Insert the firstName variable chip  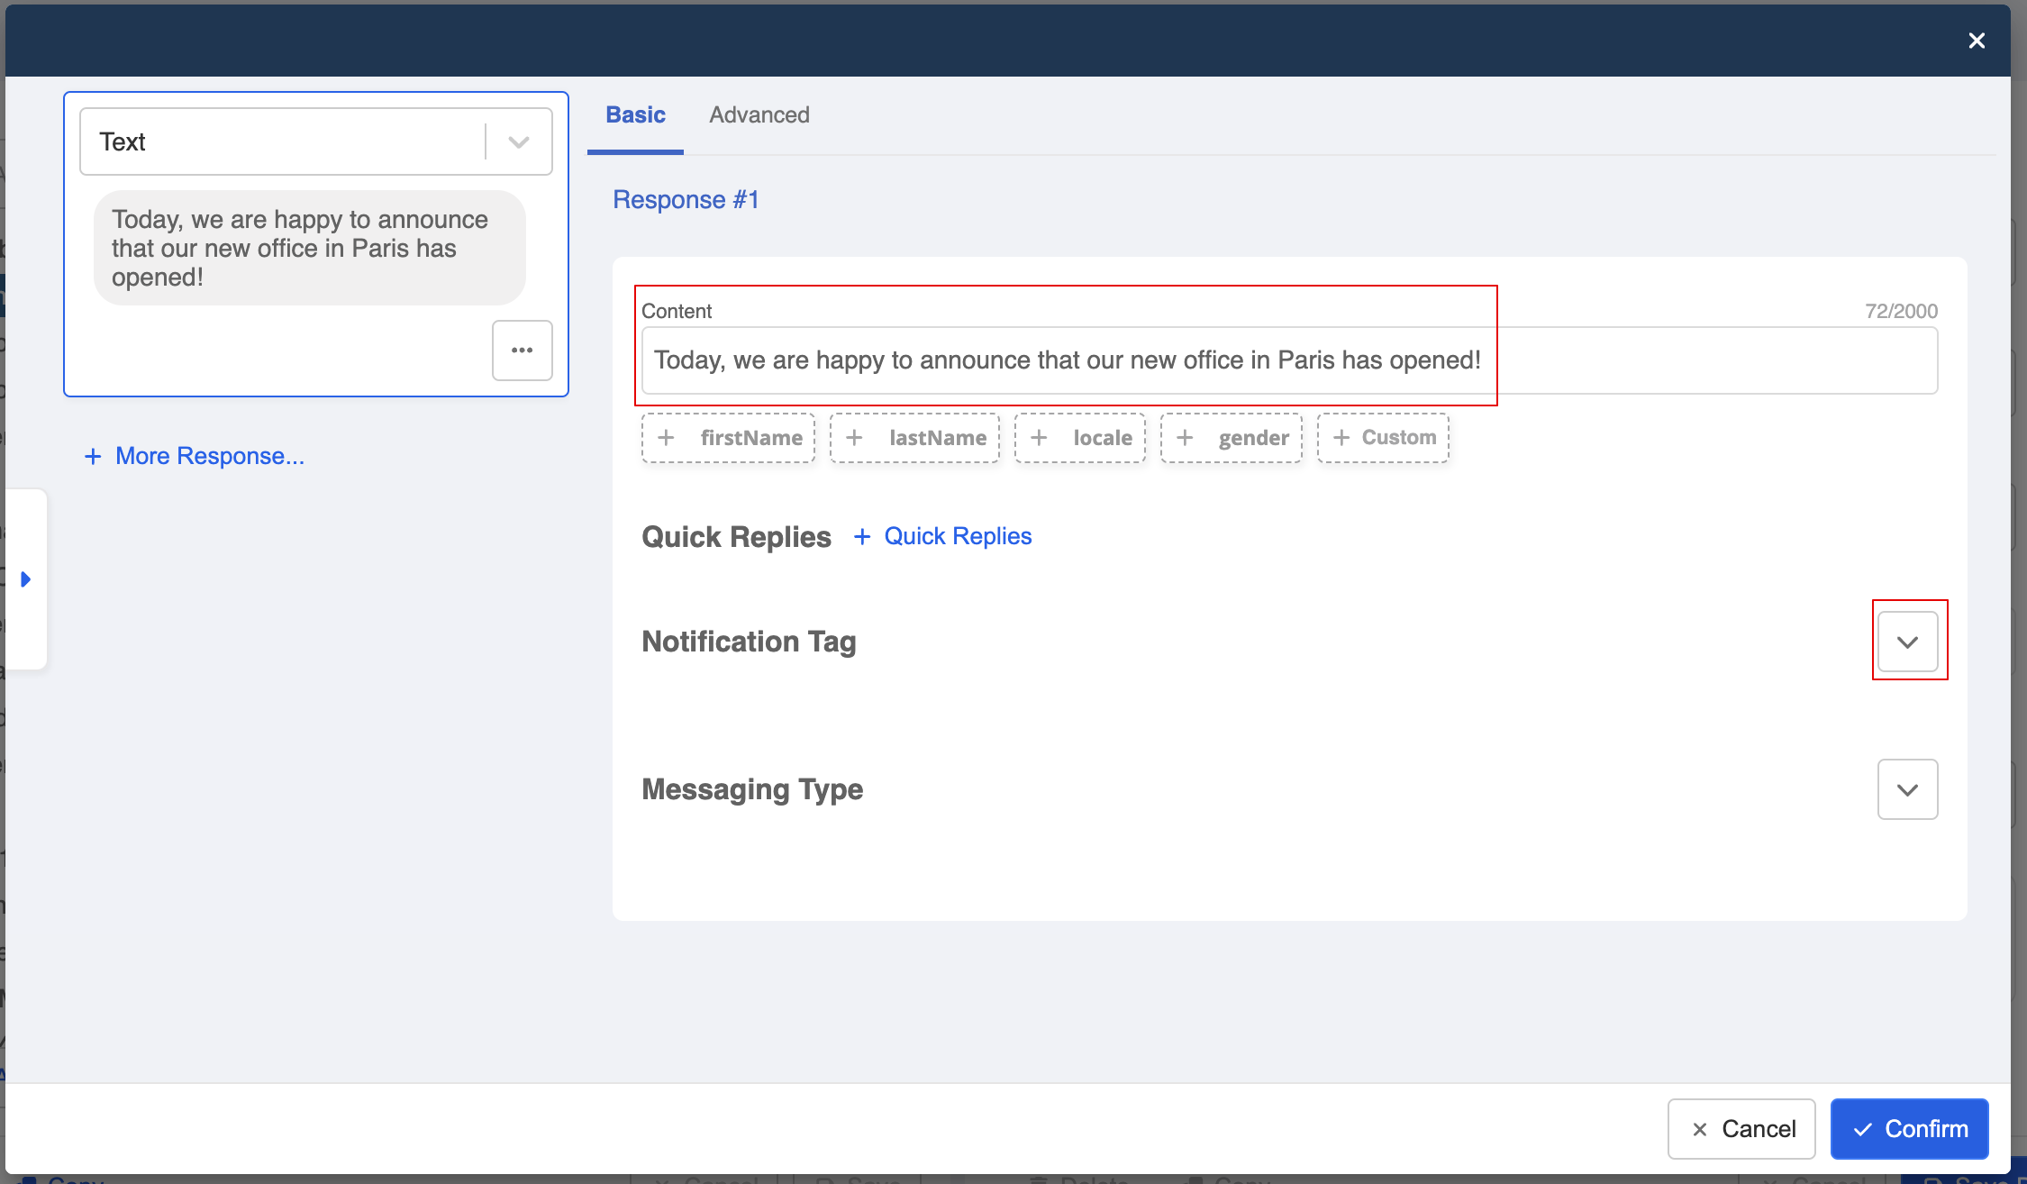coord(728,438)
